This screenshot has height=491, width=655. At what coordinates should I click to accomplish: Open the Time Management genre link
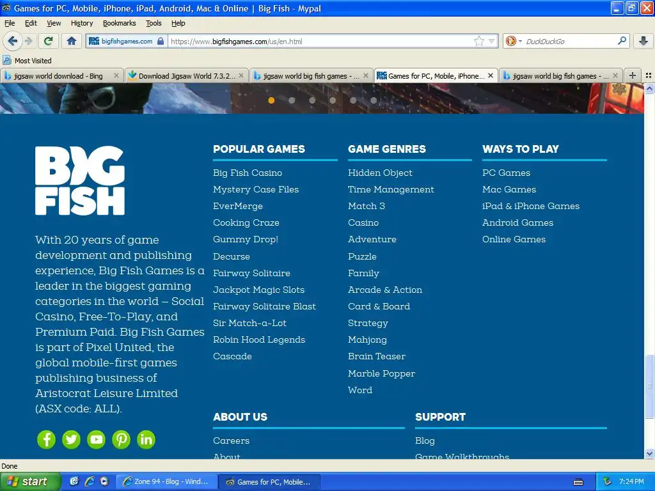[x=391, y=189]
